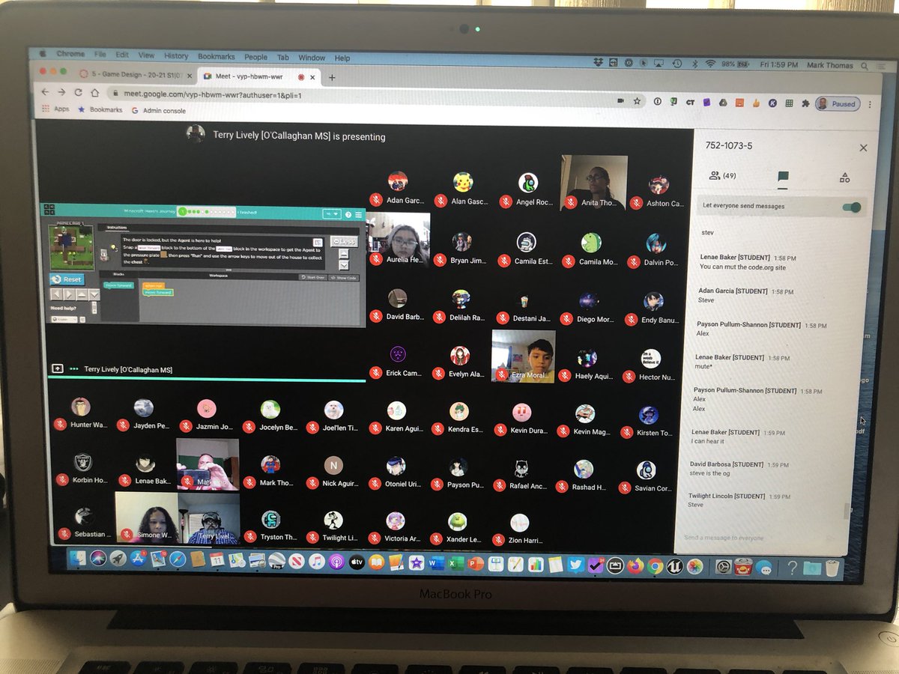Image resolution: width=899 pixels, height=674 pixels.
Task: Select Anita Tho... video tile
Action: [x=593, y=183]
